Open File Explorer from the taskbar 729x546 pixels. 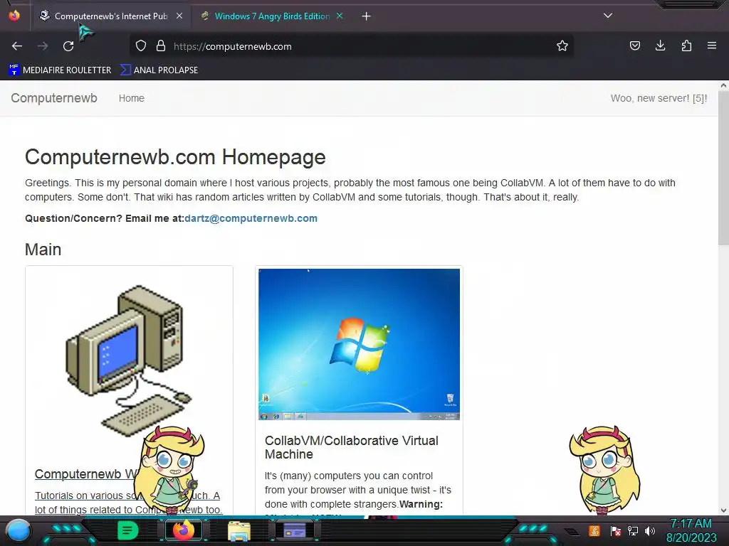coord(239,531)
